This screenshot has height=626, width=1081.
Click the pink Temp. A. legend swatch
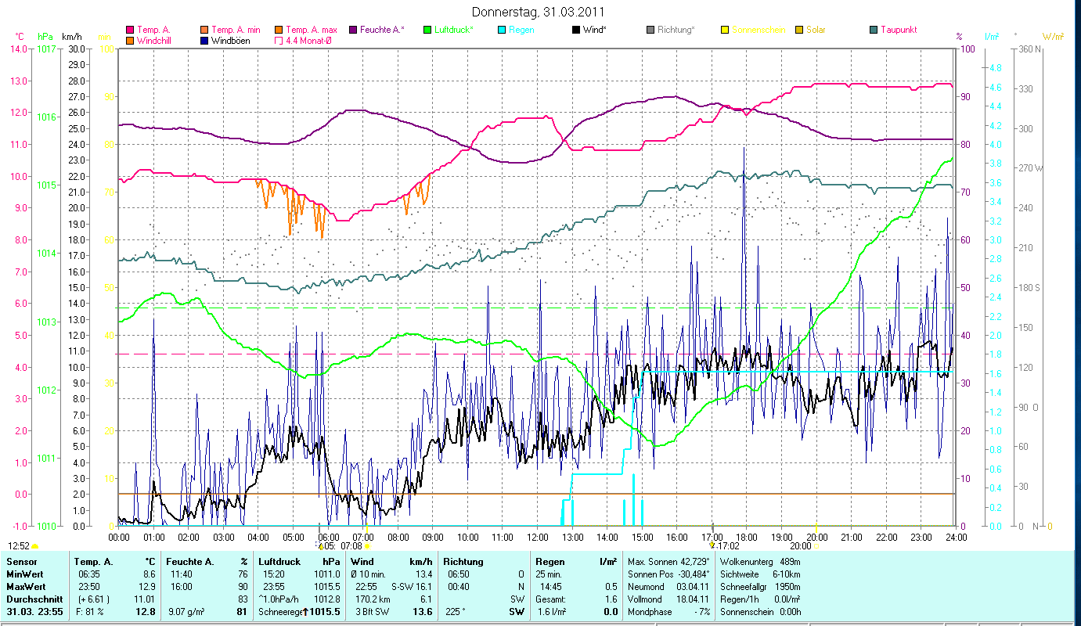pos(130,31)
